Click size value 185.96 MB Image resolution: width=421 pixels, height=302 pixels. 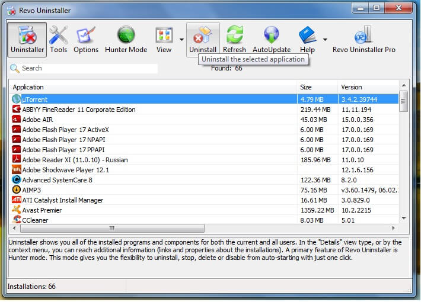click(315, 160)
